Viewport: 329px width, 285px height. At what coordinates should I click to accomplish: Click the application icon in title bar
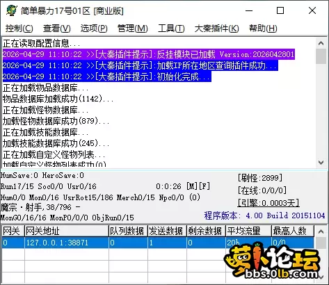point(11,10)
